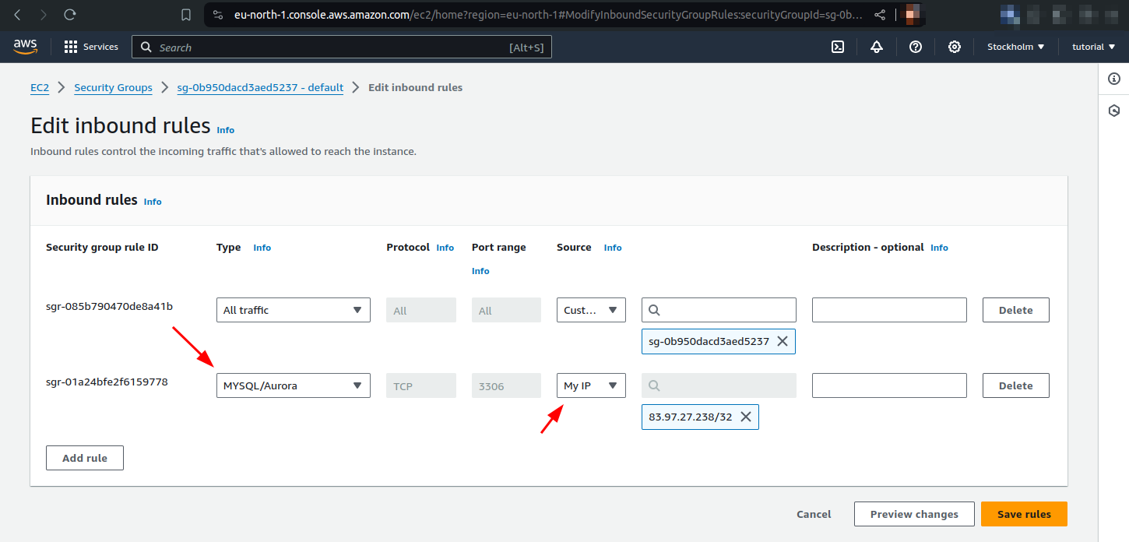
Task: Open the Stockholm region selector
Action: (1015, 47)
